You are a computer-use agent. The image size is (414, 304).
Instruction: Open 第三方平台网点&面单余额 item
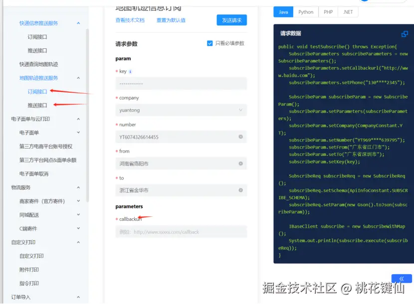pos(48,160)
